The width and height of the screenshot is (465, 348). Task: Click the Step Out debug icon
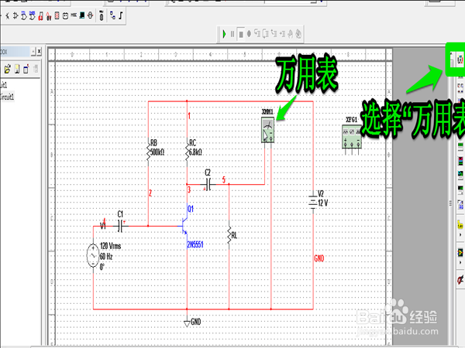(x=274, y=34)
